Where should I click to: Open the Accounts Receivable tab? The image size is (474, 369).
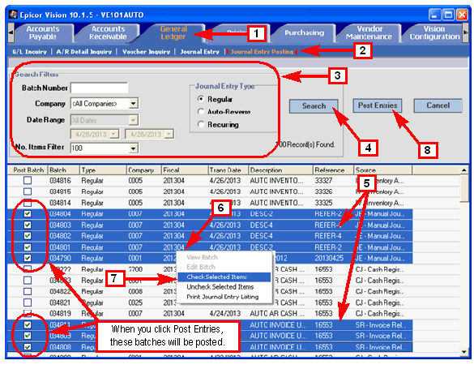click(x=108, y=32)
